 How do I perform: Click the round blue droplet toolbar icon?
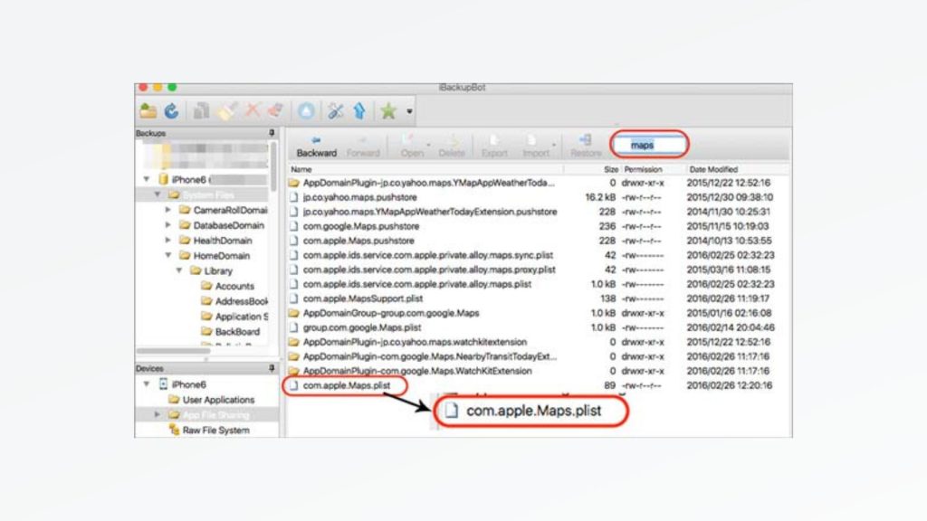coord(306,111)
